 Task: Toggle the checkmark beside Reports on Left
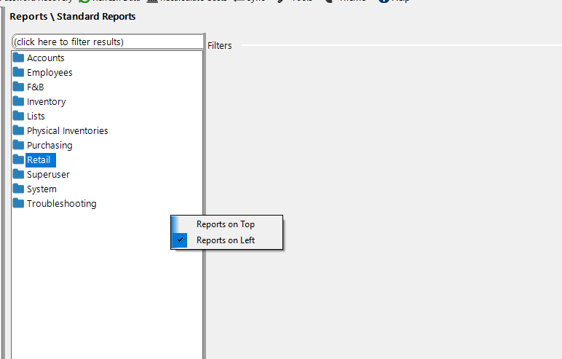tap(180, 240)
